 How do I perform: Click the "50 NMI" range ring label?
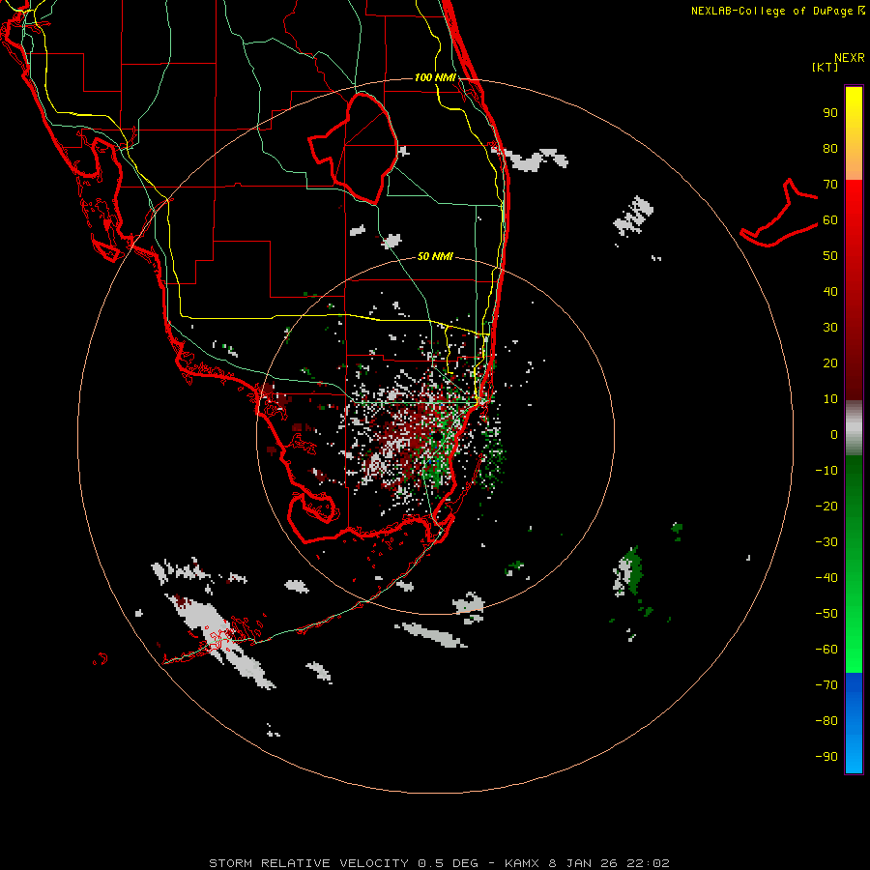[435, 256]
